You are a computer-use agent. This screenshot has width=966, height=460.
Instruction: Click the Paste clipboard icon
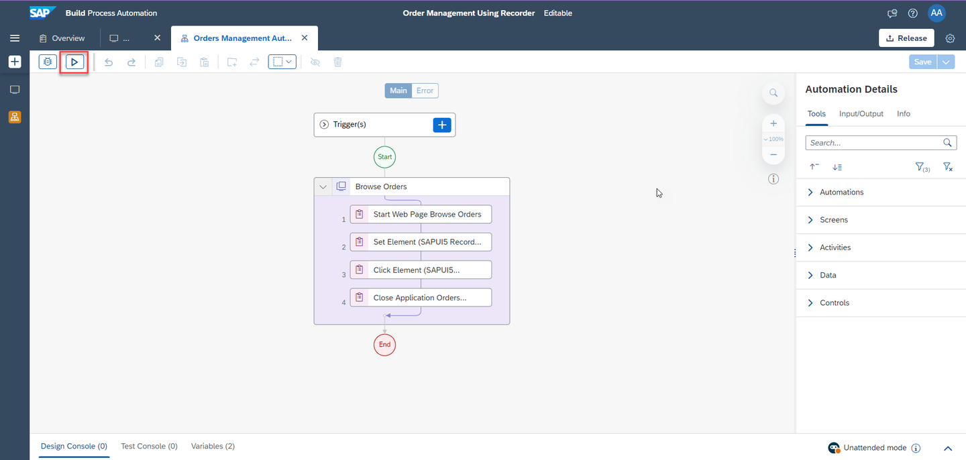205,62
